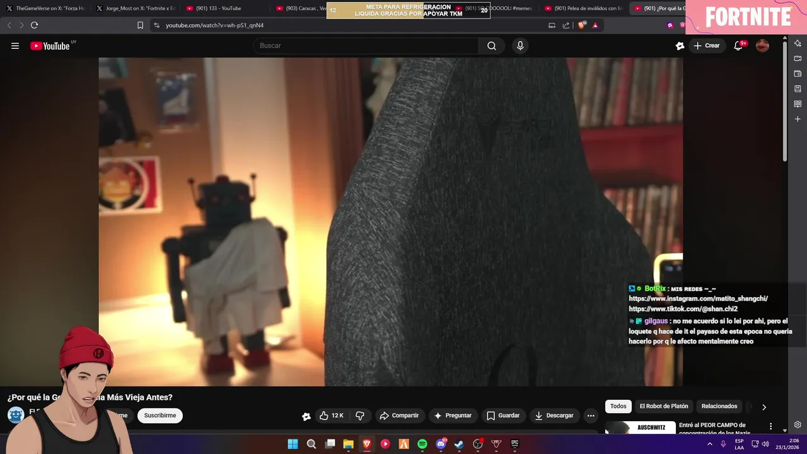Open Steam from taskbar

tap(459, 444)
